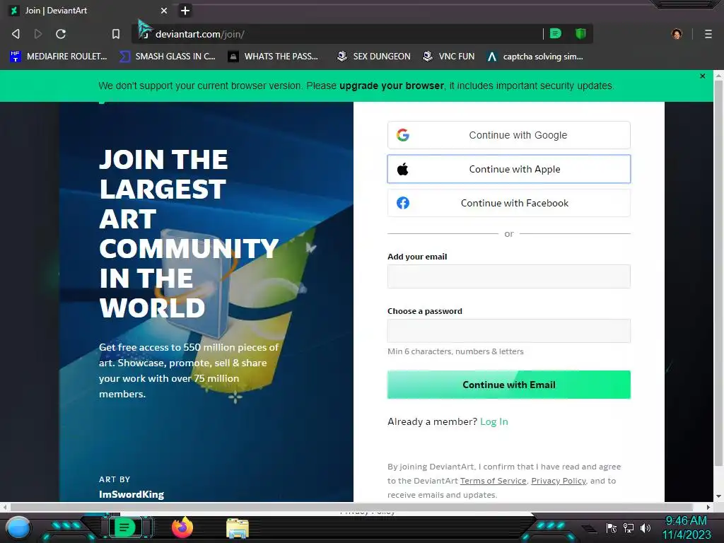Open the VNC FUN bookmark

(x=449, y=57)
